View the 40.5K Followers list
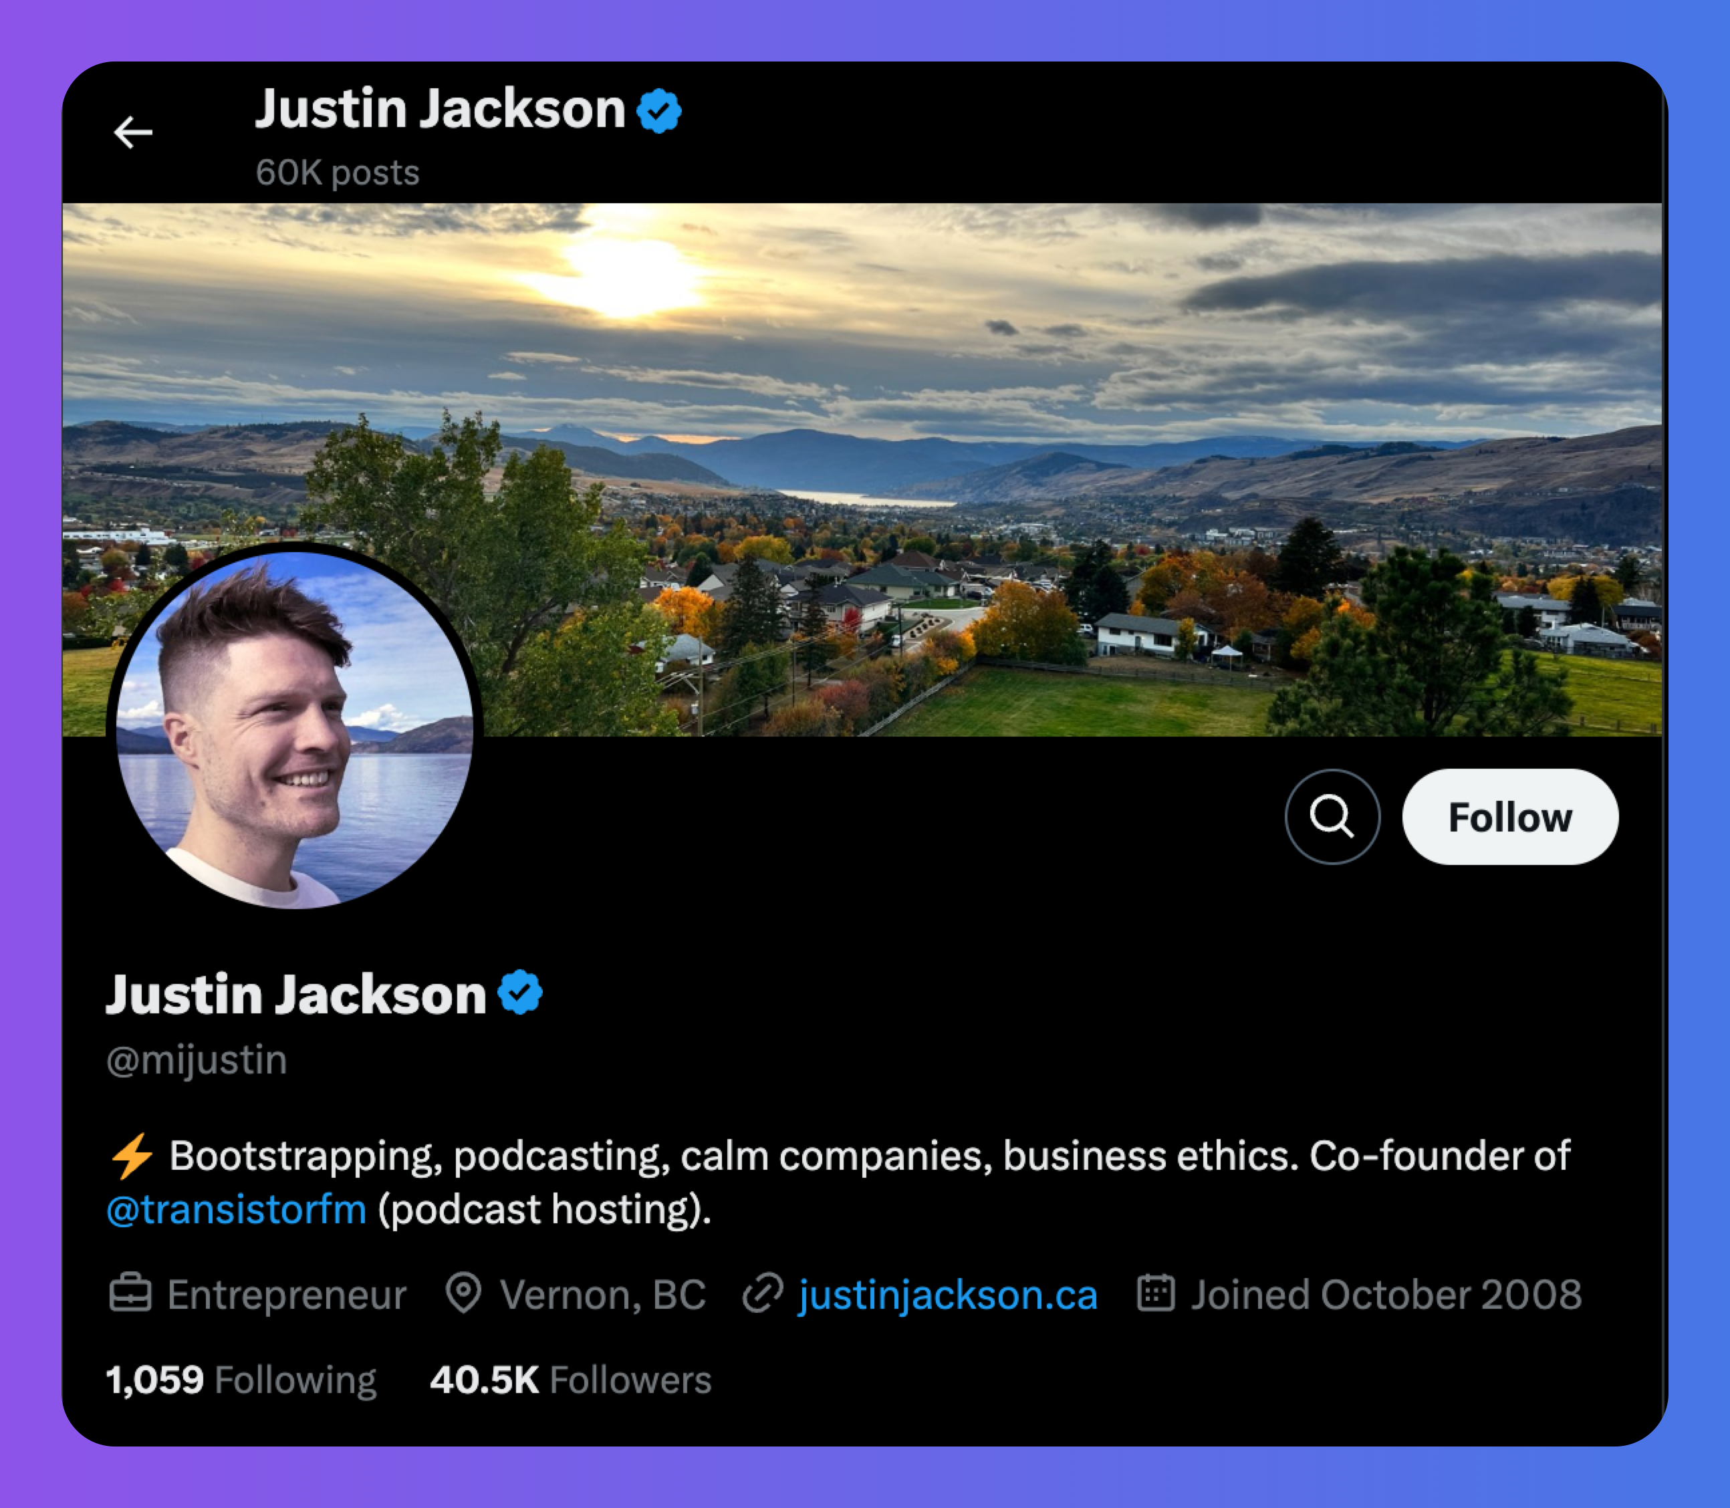The image size is (1730, 1508). click(570, 1380)
